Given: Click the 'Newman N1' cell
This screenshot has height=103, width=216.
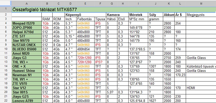Looking at the screenshot, I should pyautogui.click(x=27, y=75).
